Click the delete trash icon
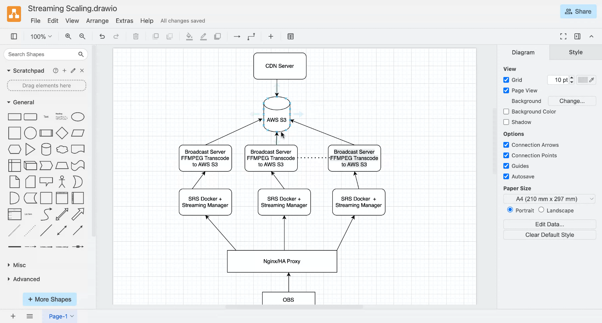This screenshot has width=602, height=323. pyautogui.click(x=136, y=36)
